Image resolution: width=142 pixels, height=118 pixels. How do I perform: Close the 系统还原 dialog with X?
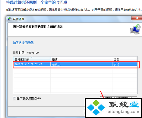tap(137, 18)
